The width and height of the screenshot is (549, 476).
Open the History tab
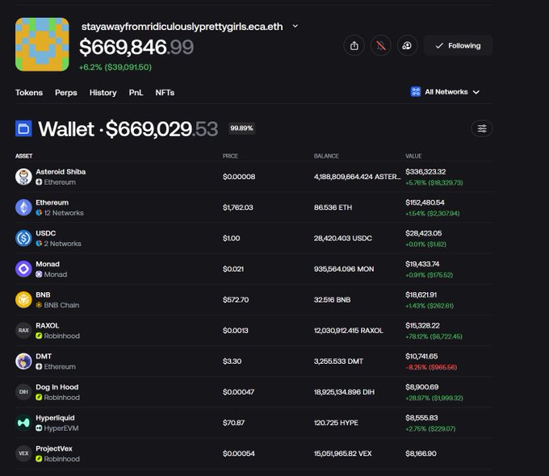[103, 93]
